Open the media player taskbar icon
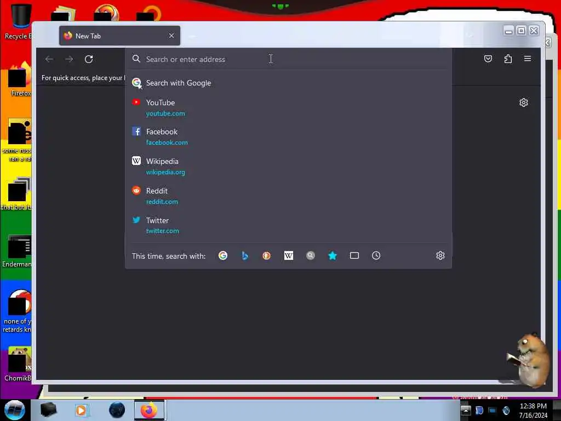Screen dimensions: 561x421 click(81, 410)
